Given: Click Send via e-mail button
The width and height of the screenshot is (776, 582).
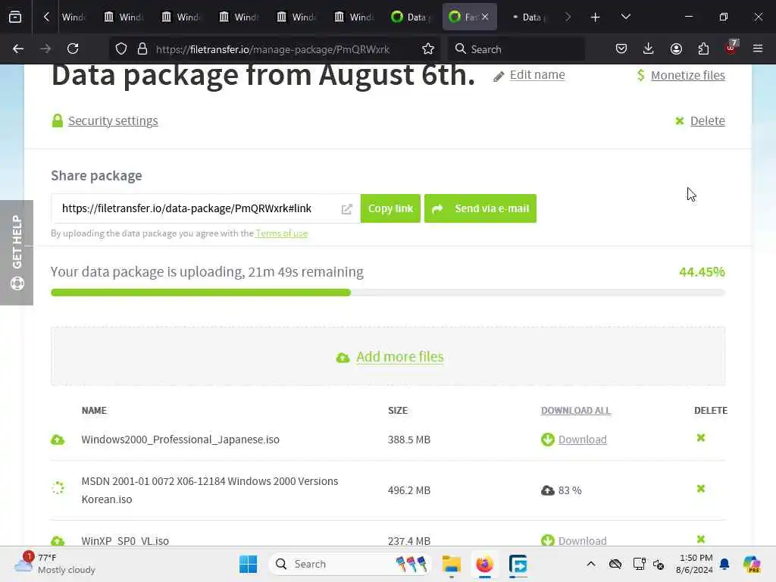Looking at the screenshot, I should tap(480, 208).
